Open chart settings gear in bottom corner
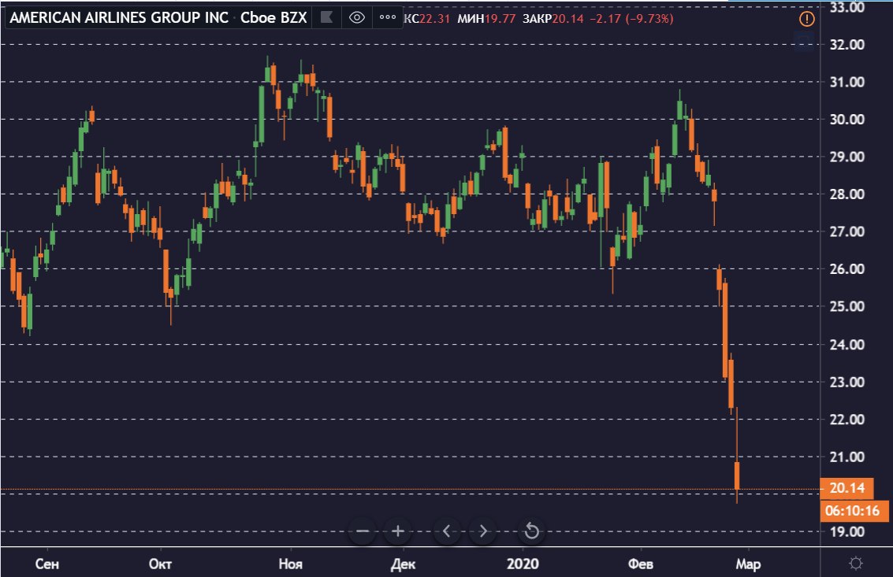Viewport: 893px width, 577px height. click(855, 564)
